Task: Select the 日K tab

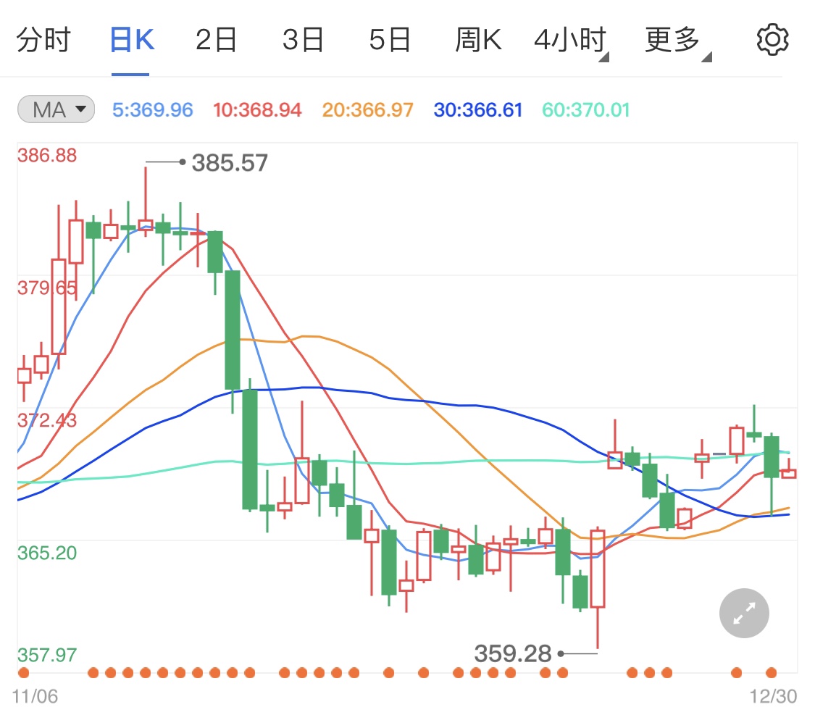Action: 132,40
